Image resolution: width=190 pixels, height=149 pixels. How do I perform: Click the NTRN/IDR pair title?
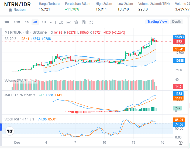pyautogui.click(x=17, y=4)
